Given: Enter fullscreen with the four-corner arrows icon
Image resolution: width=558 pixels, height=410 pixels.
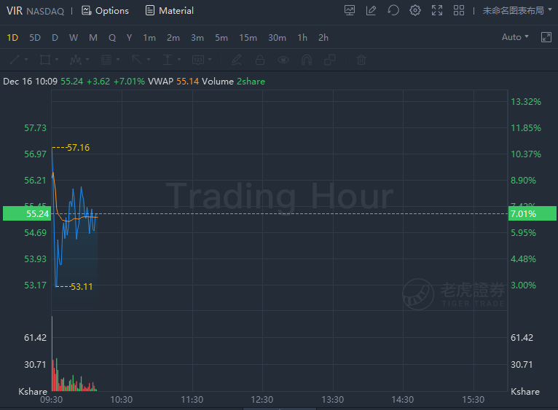Looking at the screenshot, I should click(437, 11).
